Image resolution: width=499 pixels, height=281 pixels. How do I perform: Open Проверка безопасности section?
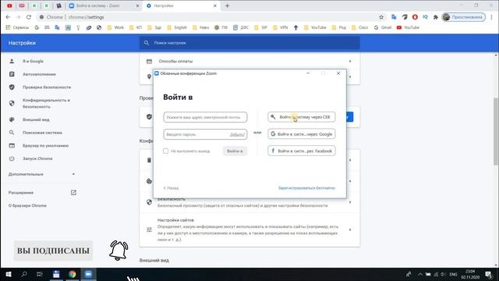click(47, 87)
